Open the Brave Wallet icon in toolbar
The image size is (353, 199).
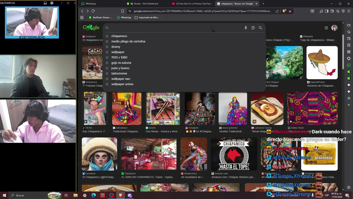click(x=332, y=11)
